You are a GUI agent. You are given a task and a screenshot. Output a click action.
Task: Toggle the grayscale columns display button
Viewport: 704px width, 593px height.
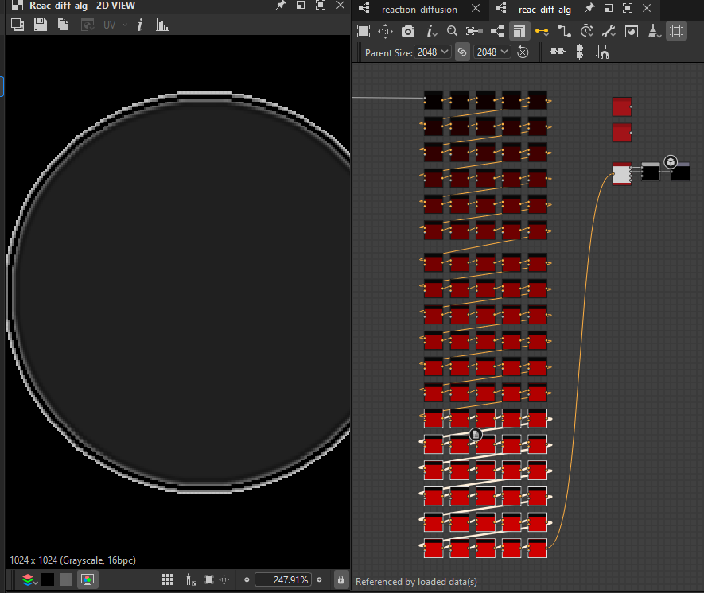point(66,579)
